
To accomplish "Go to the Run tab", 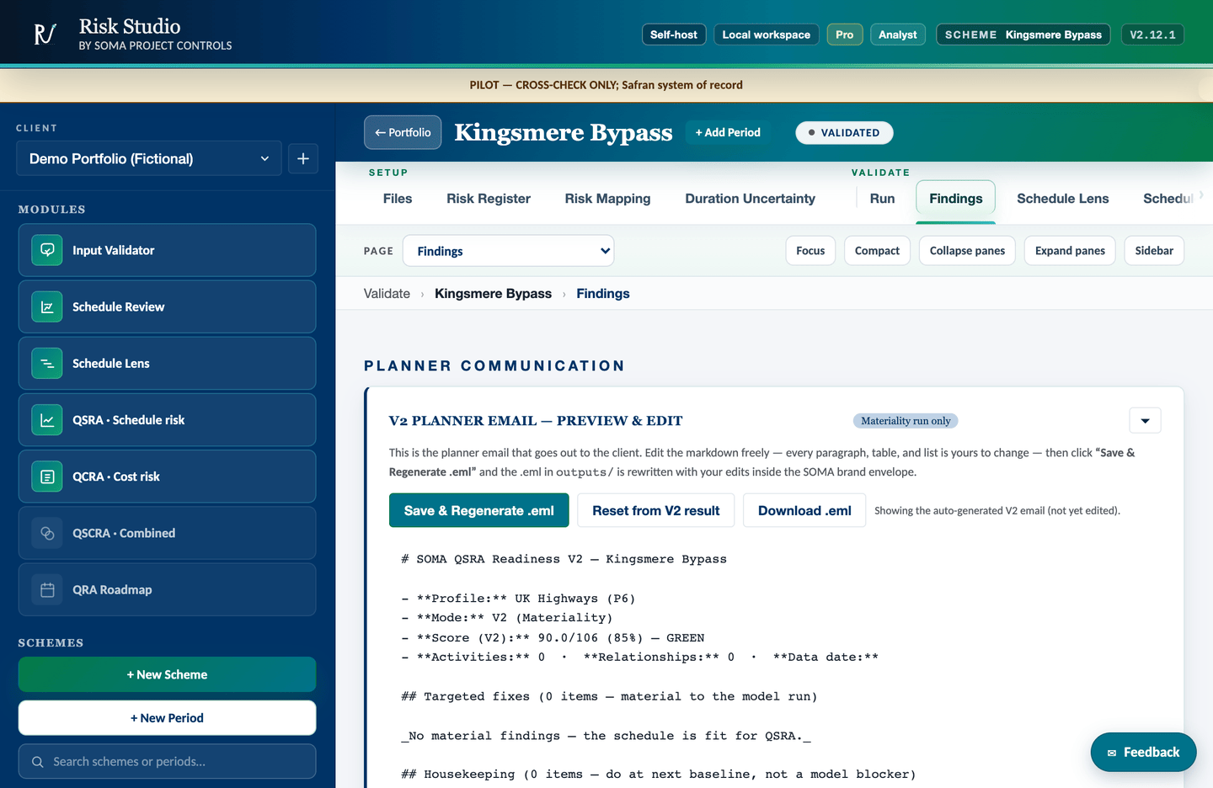I will (882, 199).
